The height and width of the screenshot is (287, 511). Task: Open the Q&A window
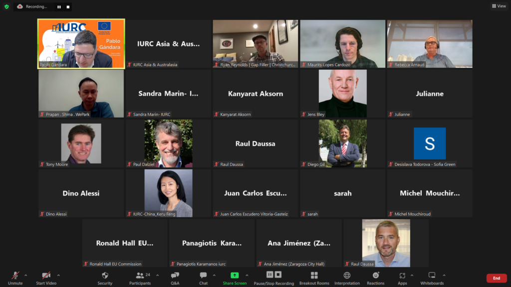(175, 278)
